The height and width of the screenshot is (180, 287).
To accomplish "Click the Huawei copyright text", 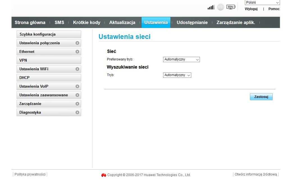I will (x=149, y=175).
